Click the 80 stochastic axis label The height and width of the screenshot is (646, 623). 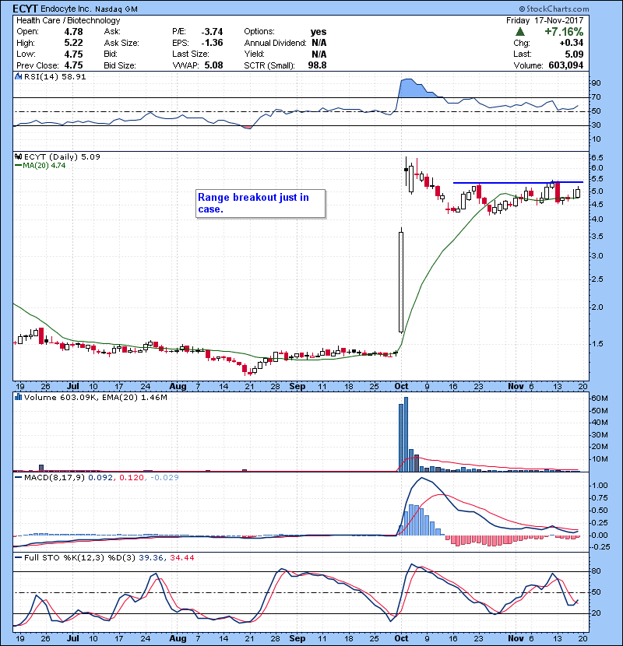click(x=596, y=571)
